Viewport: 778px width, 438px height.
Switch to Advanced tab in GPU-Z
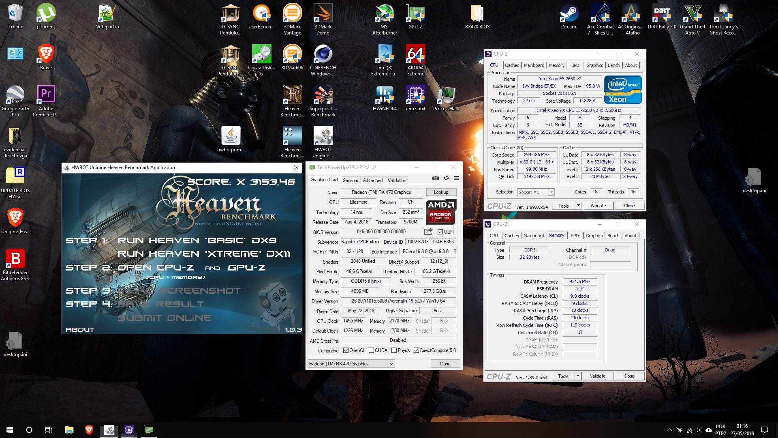click(x=372, y=180)
